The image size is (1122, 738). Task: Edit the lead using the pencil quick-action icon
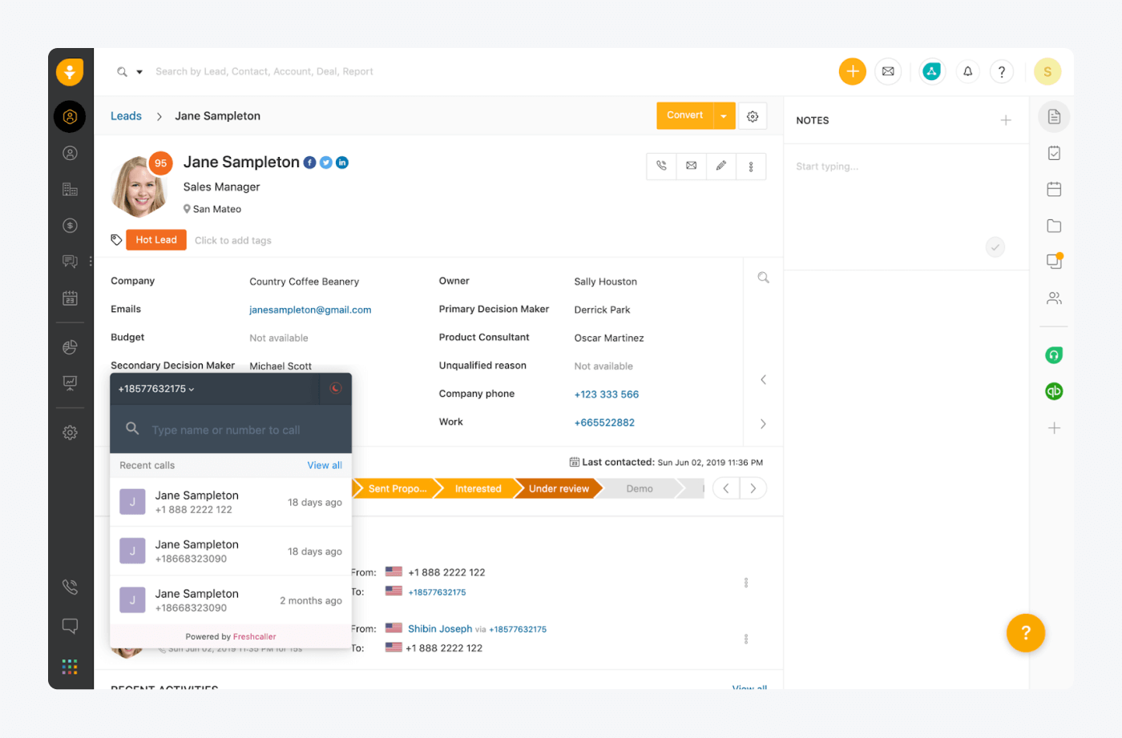click(x=720, y=166)
